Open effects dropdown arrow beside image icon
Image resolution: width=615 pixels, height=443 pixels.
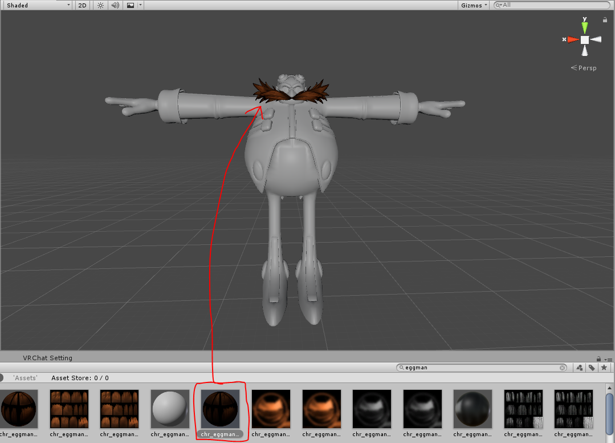(140, 5)
